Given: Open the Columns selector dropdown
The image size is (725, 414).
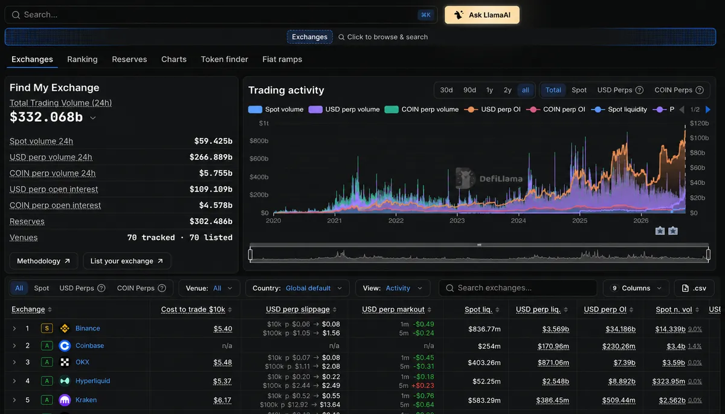Looking at the screenshot, I should (x=636, y=288).
